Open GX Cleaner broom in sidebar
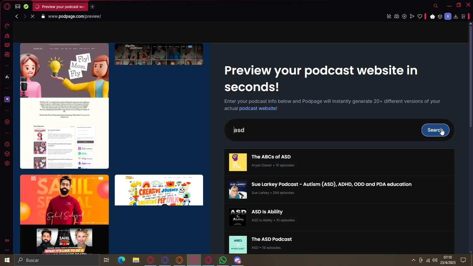The width and height of the screenshot is (473, 266). click(7, 35)
